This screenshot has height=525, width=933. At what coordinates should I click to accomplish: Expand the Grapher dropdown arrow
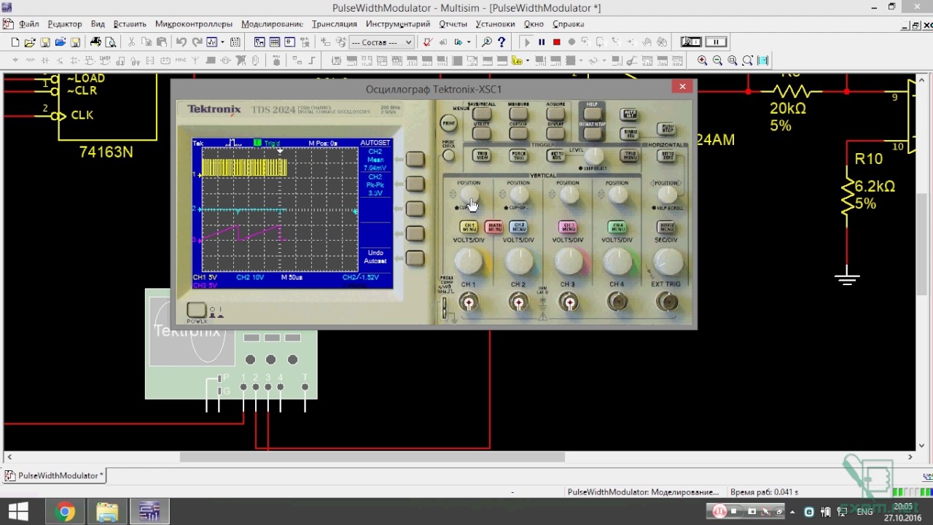[222, 42]
